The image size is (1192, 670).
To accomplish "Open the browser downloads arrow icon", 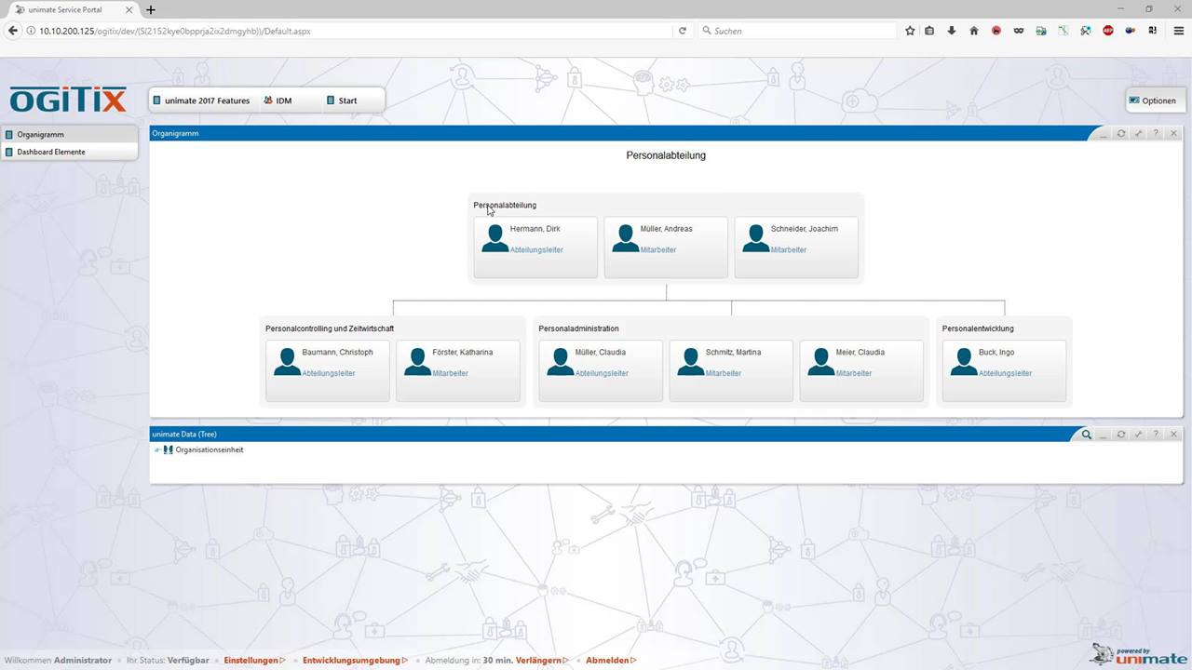I will [951, 31].
